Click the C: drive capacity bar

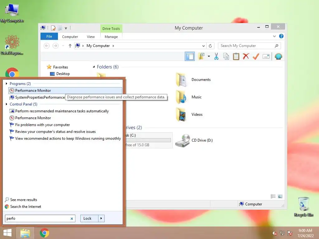click(x=148, y=140)
